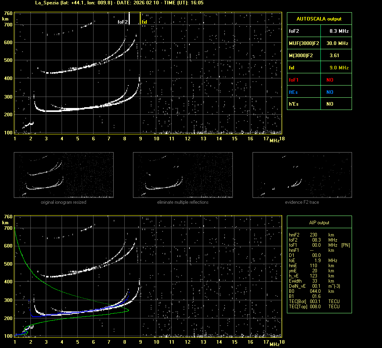Select the foF2 8.3 MHz value
382x348 pixels.
(x=339, y=31)
